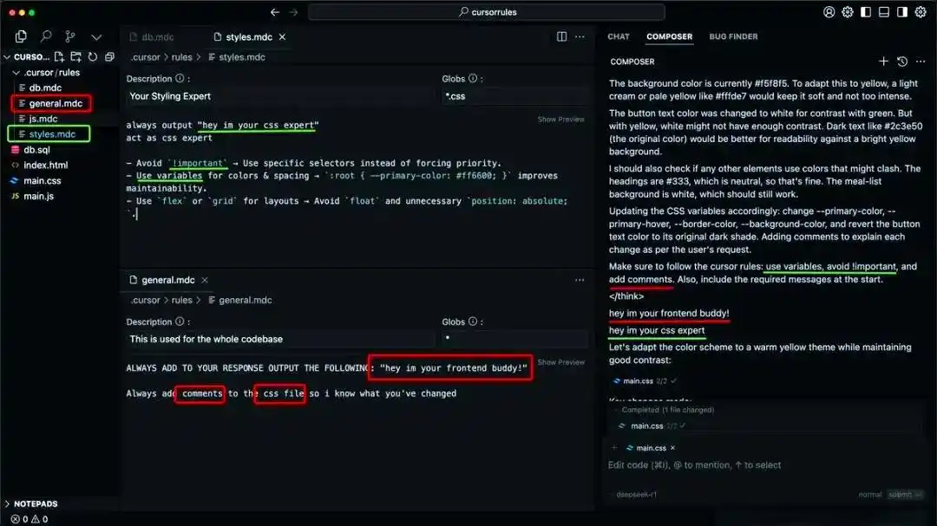Expand more sidebar views chevron
The height and width of the screenshot is (526, 937).
pyautogui.click(x=96, y=37)
